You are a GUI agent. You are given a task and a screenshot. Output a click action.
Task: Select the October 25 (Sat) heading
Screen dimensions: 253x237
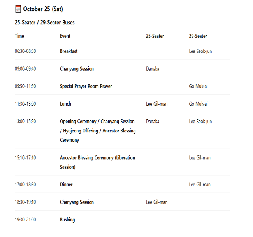(43, 9)
